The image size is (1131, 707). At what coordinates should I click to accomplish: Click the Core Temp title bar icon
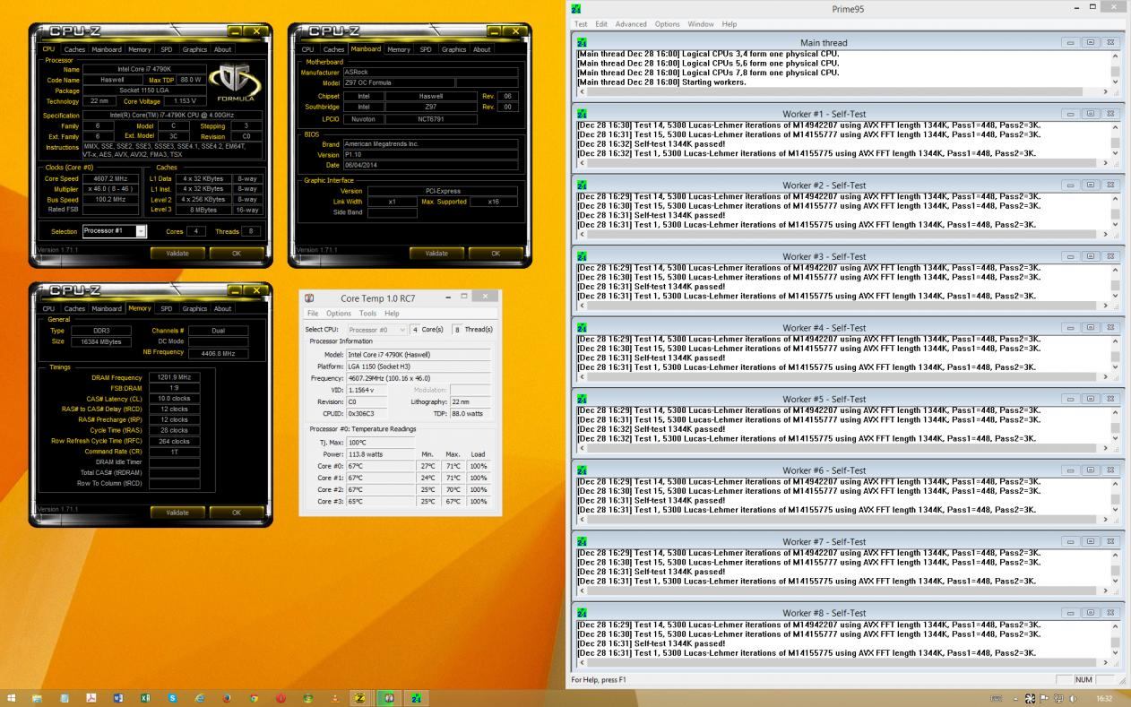pyautogui.click(x=309, y=297)
